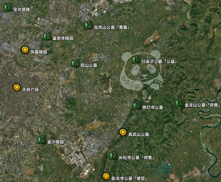Click the hiker marker icon for 宝光塔陵
Screen dimensions: 221x182
coord(8,8)
